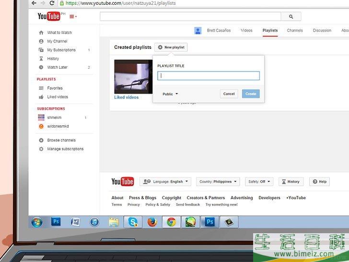Open shmekm subscription channel
This screenshot has height=262, width=349.
54,118
